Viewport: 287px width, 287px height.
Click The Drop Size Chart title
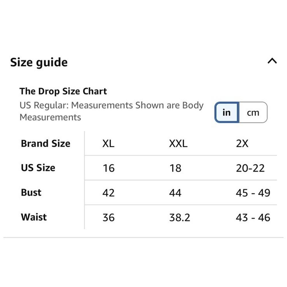(63, 91)
